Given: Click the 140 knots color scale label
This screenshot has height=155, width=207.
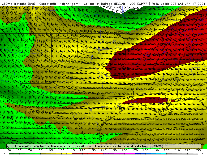Looking at the screenshot, I should point(103,150).
